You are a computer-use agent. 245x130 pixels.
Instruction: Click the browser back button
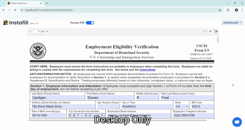4,10
